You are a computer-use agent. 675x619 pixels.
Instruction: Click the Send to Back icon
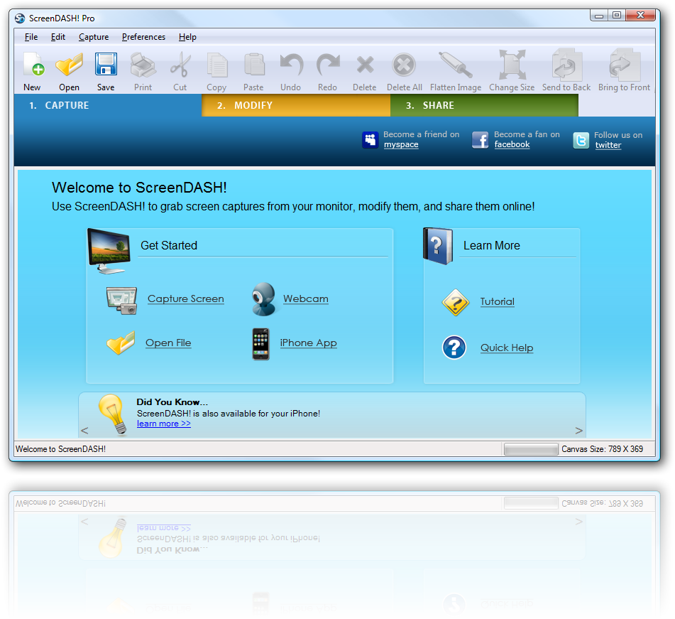(566, 65)
